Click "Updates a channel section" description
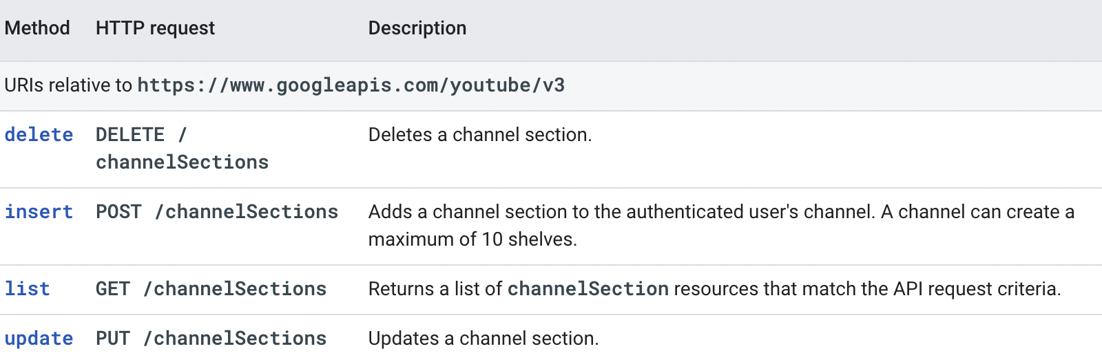 pos(484,339)
